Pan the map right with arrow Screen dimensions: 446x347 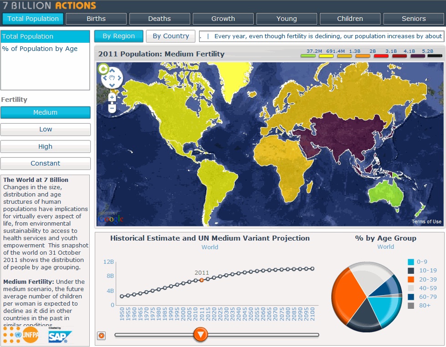pyautogui.click(x=118, y=78)
